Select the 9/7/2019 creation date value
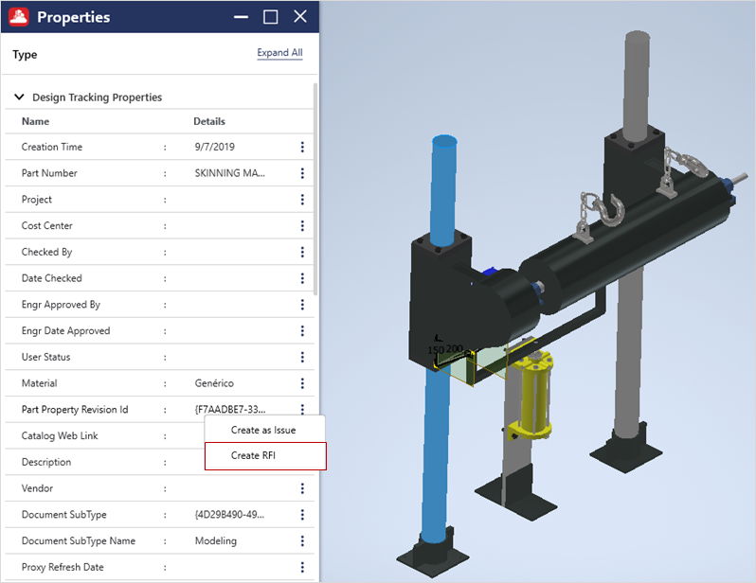The height and width of the screenshot is (583, 756). tap(214, 147)
